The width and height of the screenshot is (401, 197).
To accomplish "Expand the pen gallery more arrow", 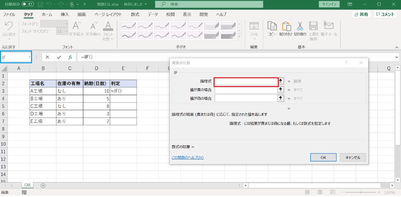I will tap(239, 36).
